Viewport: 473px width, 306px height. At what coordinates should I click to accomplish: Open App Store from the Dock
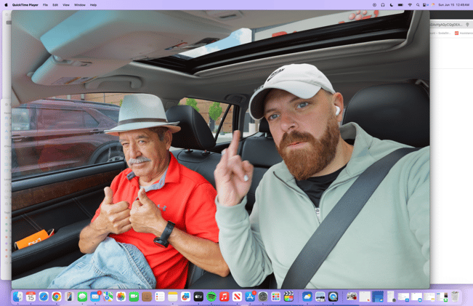coord(250,297)
